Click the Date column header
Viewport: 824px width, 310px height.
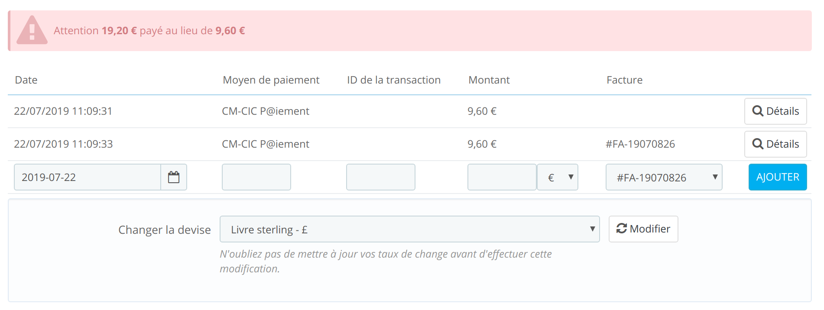coord(26,80)
